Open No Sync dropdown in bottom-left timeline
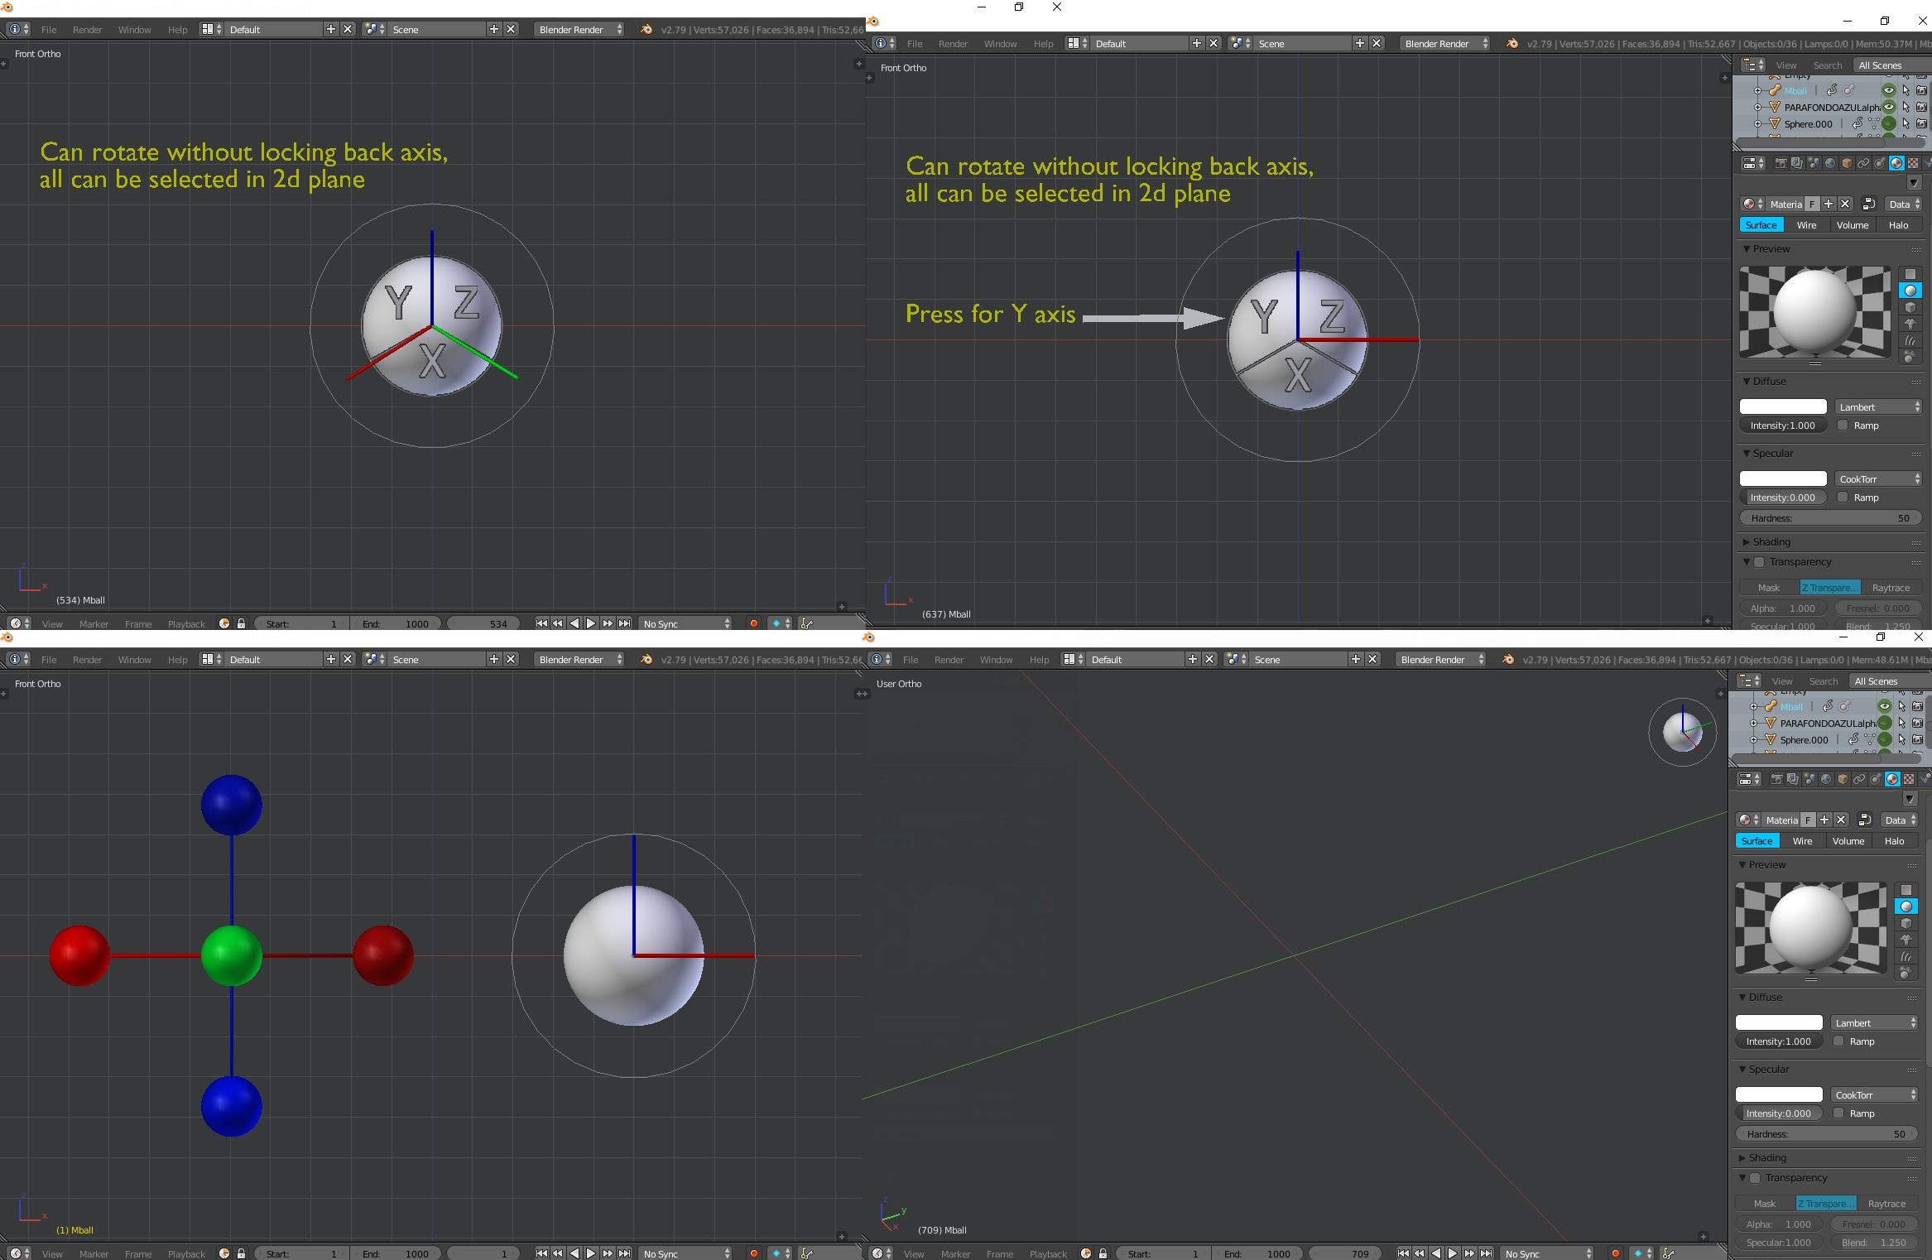 point(686,1253)
